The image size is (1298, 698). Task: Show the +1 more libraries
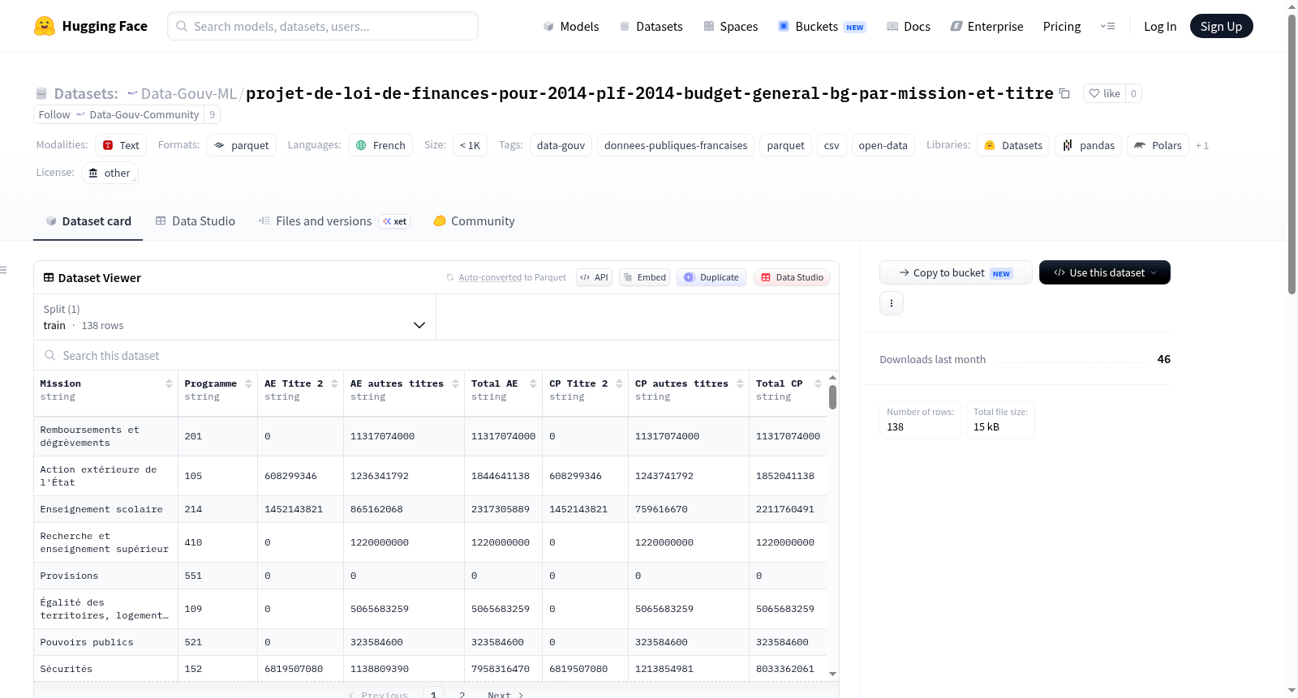pyautogui.click(x=1202, y=146)
